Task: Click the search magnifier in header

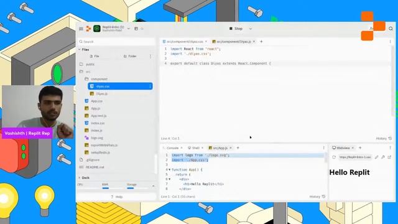Action: [x=391, y=29]
